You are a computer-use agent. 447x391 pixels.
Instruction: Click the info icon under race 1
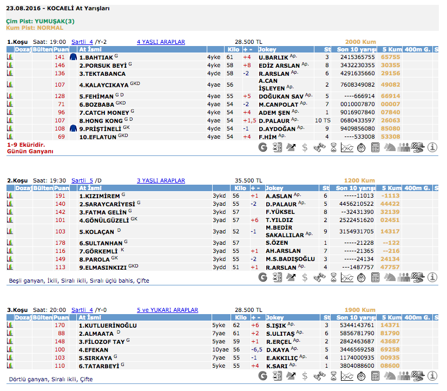tap(432, 147)
